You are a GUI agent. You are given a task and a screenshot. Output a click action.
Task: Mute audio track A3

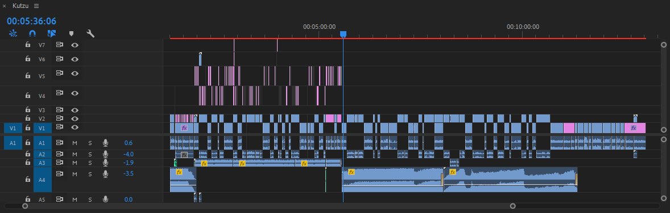coord(75,163)
